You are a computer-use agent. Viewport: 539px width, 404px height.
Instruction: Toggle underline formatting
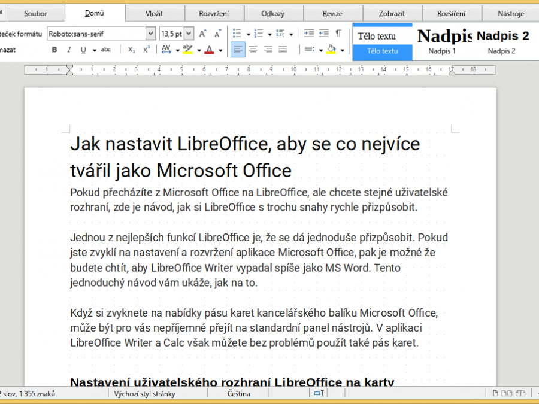click(x=83, y=50)
